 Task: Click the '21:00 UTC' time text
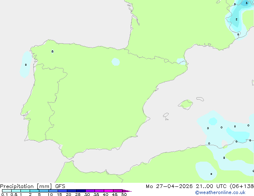211,186
